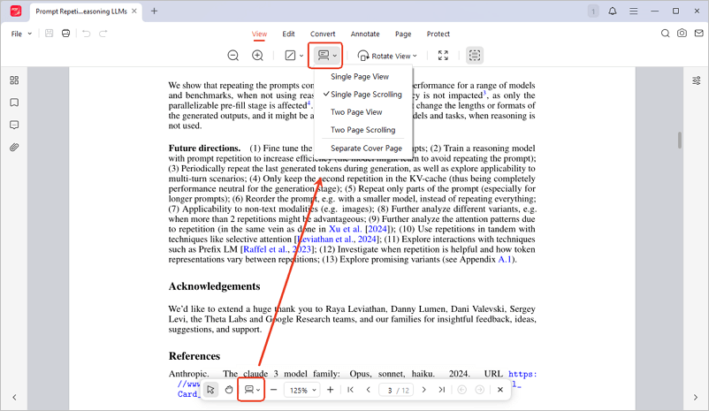This screenshot has width=709, height=411.
Task: Open the bookmarks panel
Action: [14, 103]
